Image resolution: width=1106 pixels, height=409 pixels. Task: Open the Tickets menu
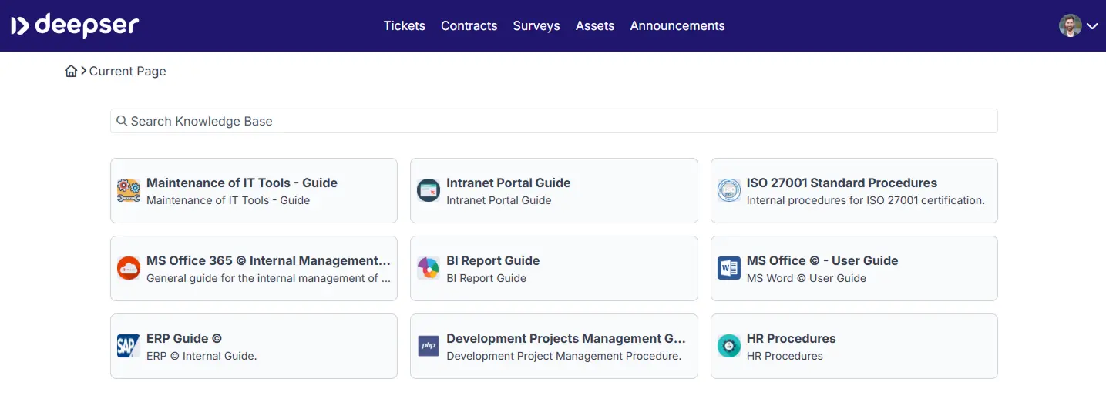tap(404, 25)
